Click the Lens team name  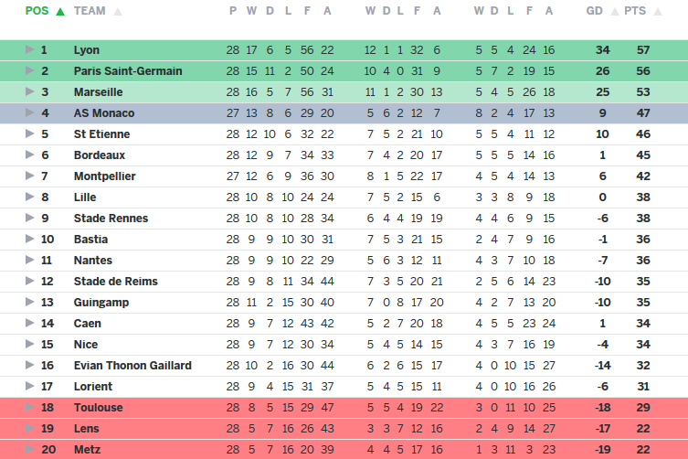click(88, 428)
